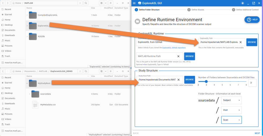Click Documents in the lower window breadcrumb
This screenshot has width=263, height=136.
coord(30,71)
